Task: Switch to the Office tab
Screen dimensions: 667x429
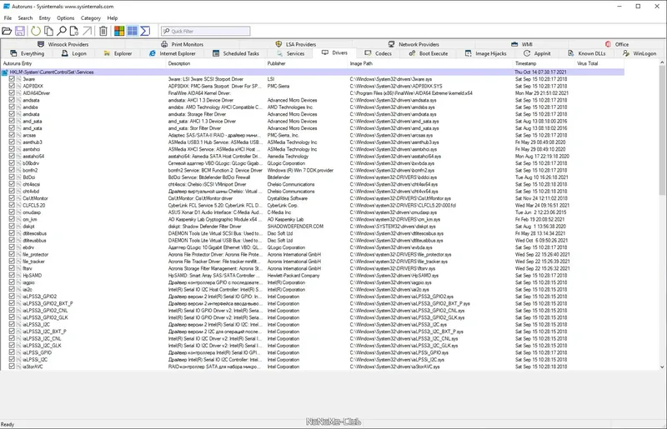Action: coord(617,44)
